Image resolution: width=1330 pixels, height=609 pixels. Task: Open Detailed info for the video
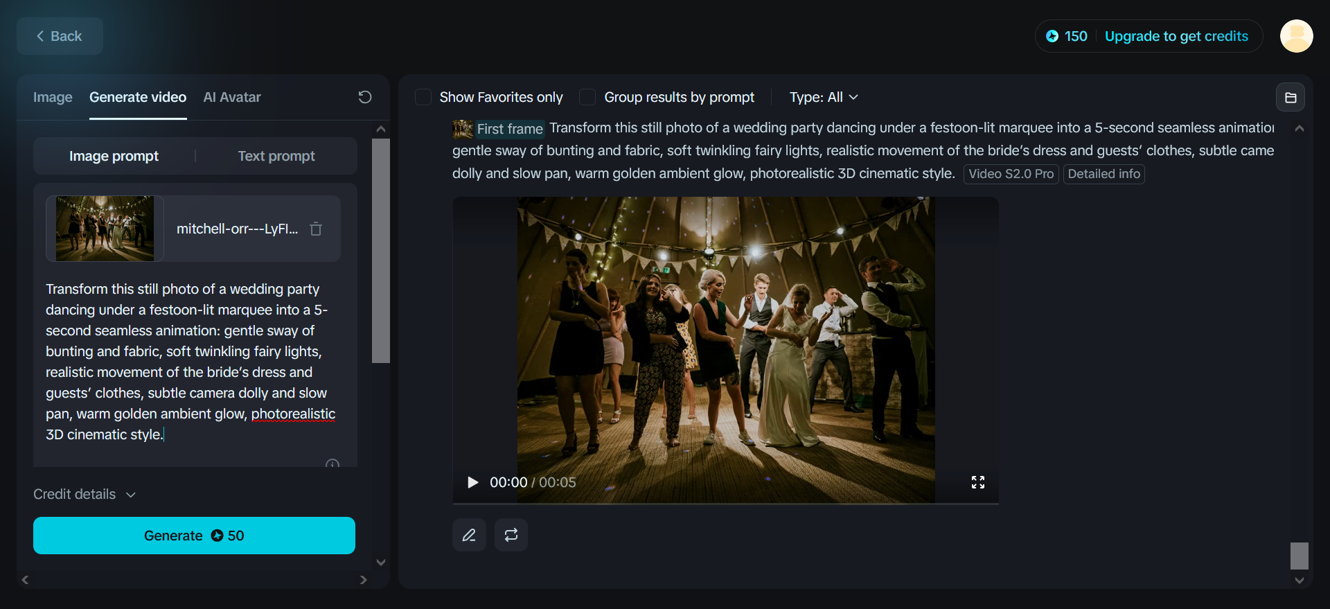pos(1103,174)
